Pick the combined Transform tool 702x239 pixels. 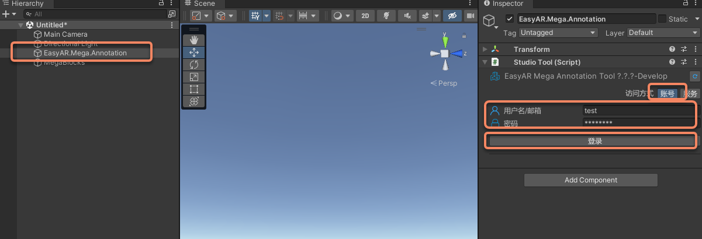click(194, 101)
